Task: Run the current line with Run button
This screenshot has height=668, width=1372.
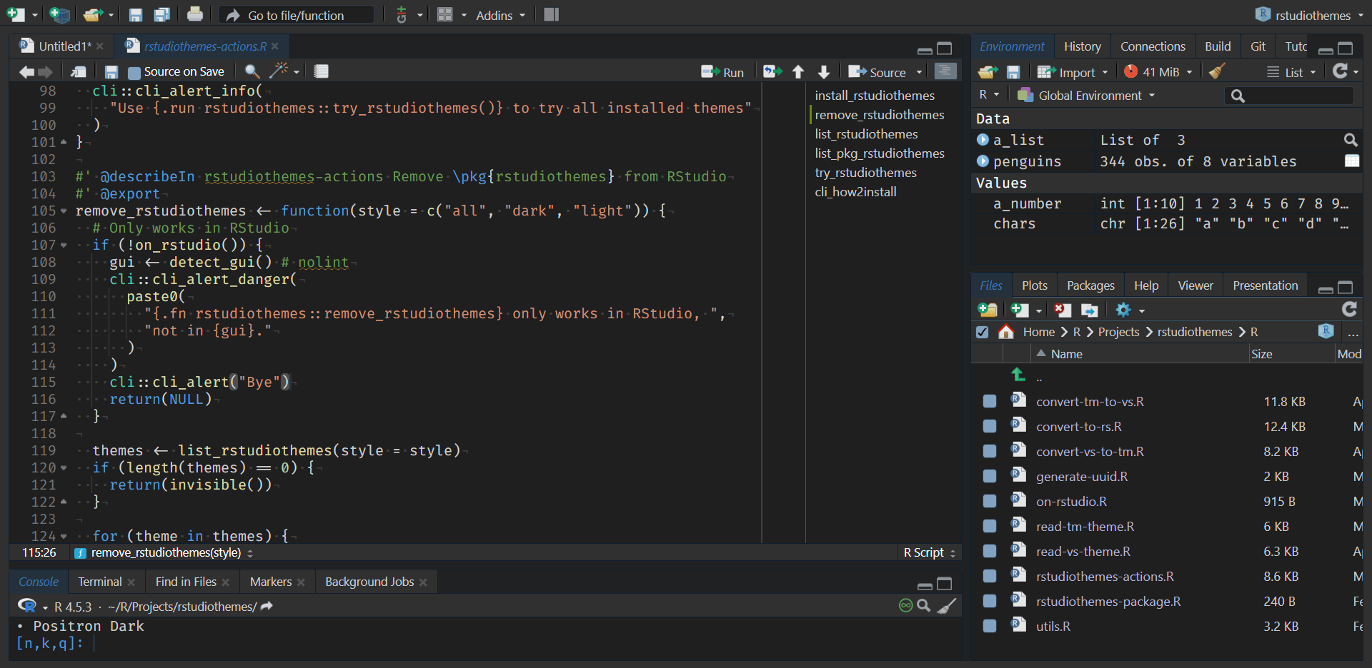Action: pos(723,72)
